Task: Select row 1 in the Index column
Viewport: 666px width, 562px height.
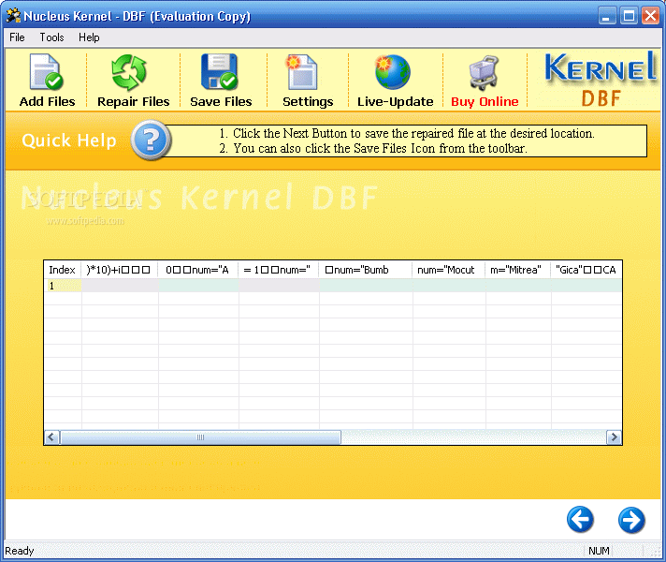Action: point(63,286)
